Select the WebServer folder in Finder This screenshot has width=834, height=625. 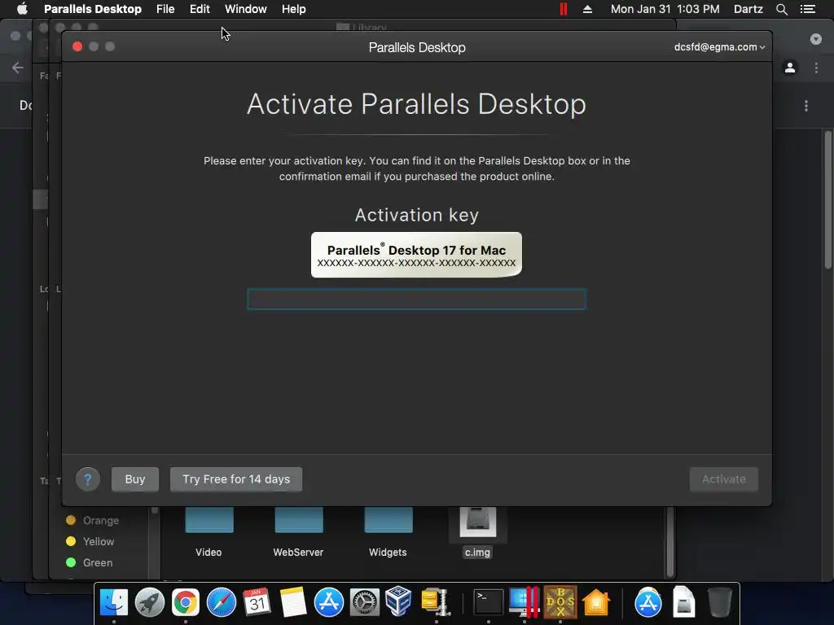tap(298, 531)
